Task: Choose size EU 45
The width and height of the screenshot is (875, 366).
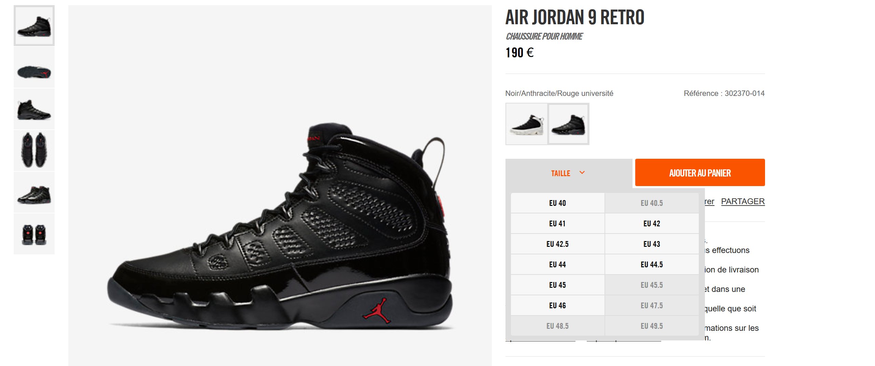Action: (558, 285)
